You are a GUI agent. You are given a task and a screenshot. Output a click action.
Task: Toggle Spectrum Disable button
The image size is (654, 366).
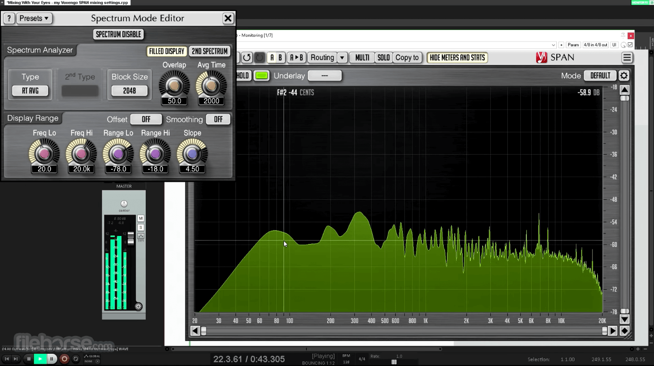(118, 35)
